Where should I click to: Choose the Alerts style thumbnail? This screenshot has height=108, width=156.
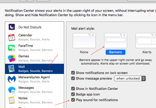coord(146,41)
